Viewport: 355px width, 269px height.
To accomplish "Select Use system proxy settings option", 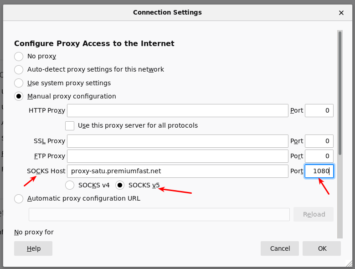I will click(19, 83).
